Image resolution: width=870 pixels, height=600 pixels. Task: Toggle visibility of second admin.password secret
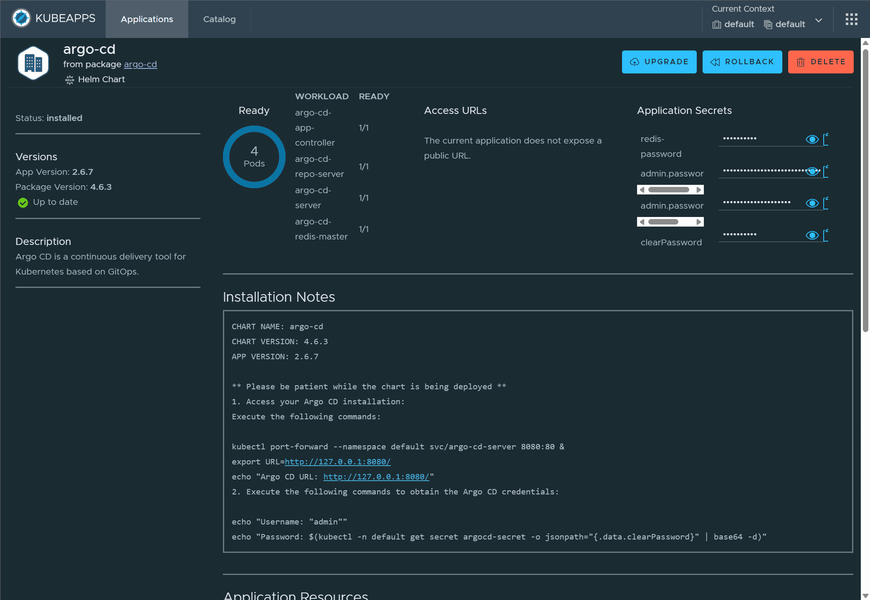[x=812, y=203]
